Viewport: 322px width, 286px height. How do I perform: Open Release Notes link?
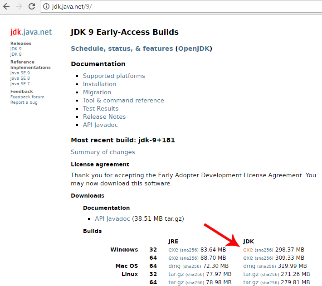(x=104, y=117)
